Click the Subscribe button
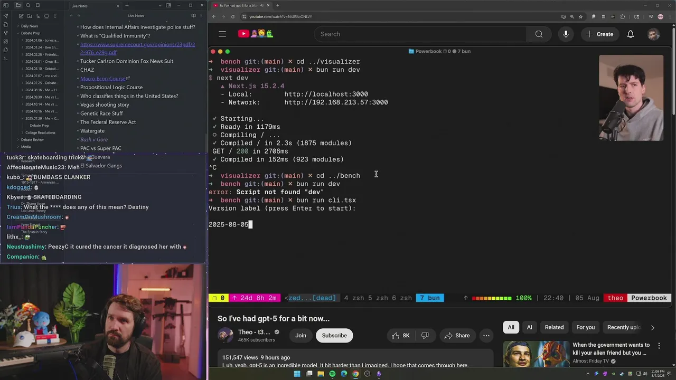 pyautogui.click(x=334, y=336)
